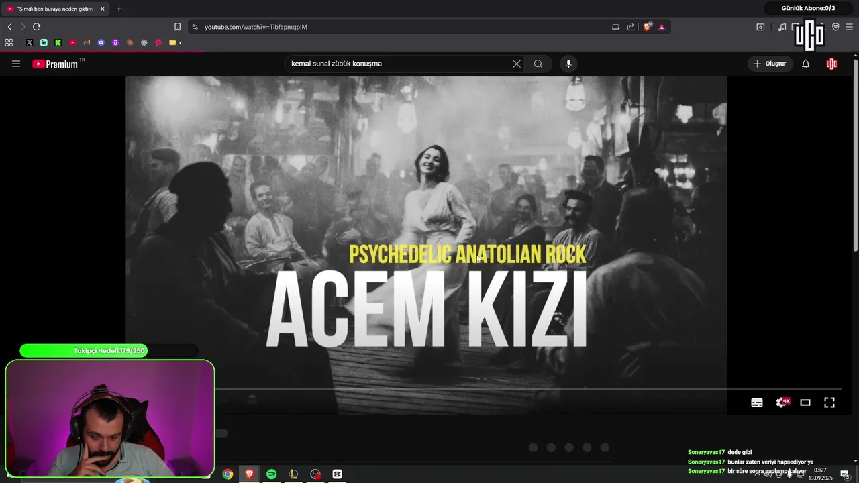Open the Windows notification center

[x=845, y=474]
